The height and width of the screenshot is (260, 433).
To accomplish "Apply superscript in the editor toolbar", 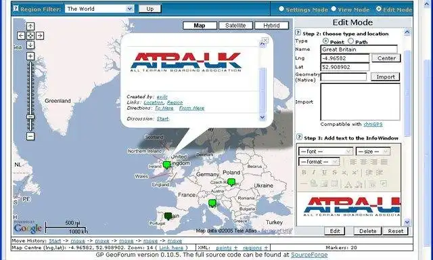I will tap(355, 173).
